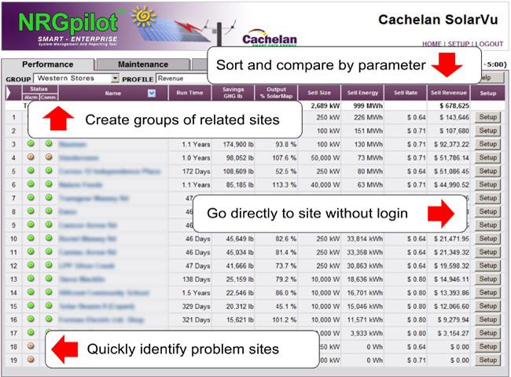Click the green comm status light in row 3

click(48, 145)
